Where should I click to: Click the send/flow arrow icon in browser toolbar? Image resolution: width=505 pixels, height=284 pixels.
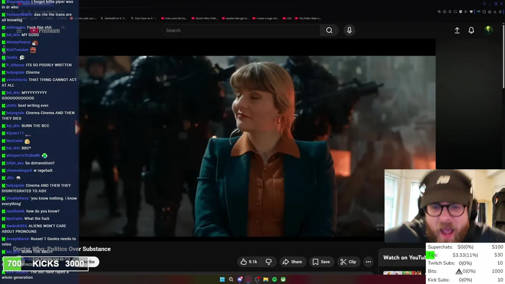(466, 12)
